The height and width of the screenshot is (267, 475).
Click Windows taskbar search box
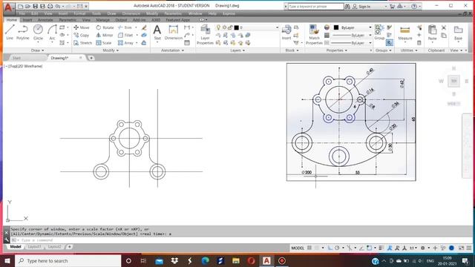click(x=68, y=260)
